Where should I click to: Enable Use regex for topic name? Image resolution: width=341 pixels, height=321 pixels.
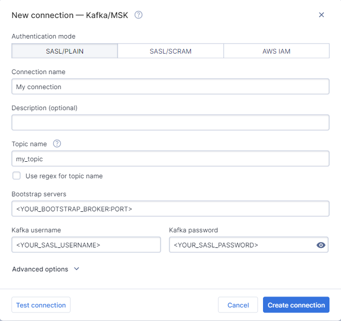17,176
